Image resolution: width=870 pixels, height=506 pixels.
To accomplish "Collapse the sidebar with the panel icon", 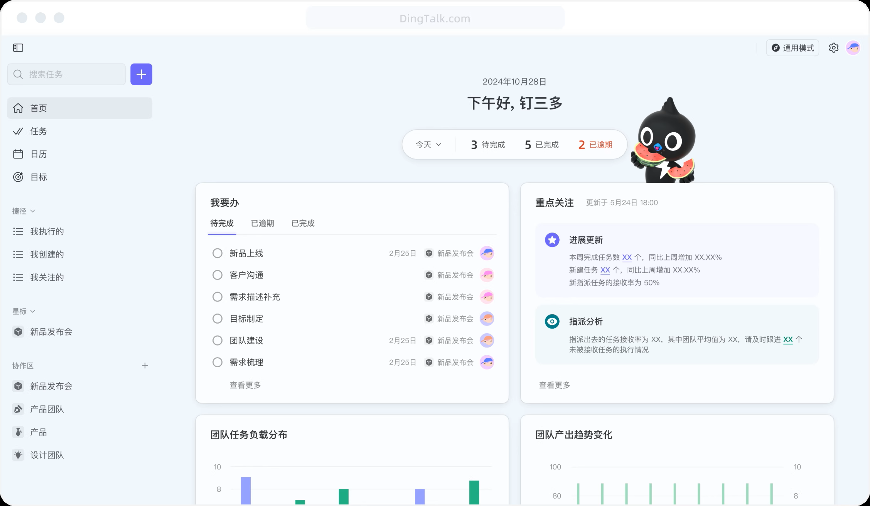I will pos(18,47).
